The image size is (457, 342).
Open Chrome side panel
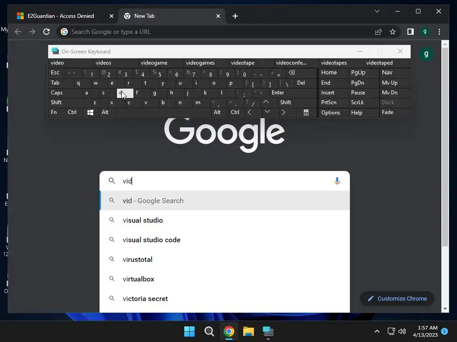click(411, 32)
